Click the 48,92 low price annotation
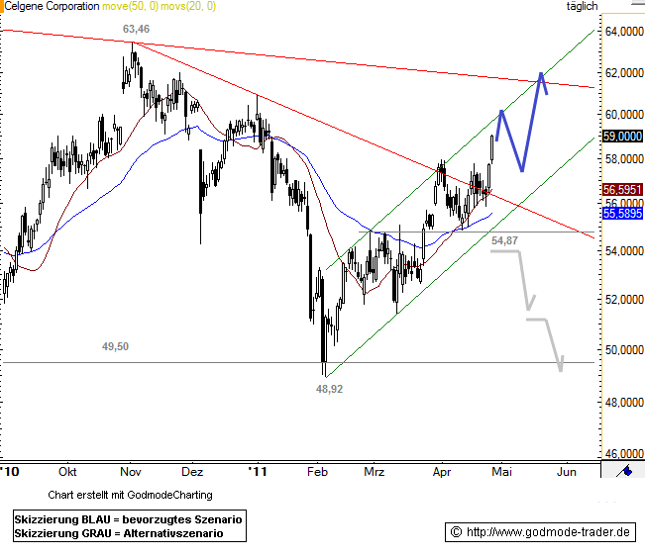645x558 pixels. click(x=329, y=391)
